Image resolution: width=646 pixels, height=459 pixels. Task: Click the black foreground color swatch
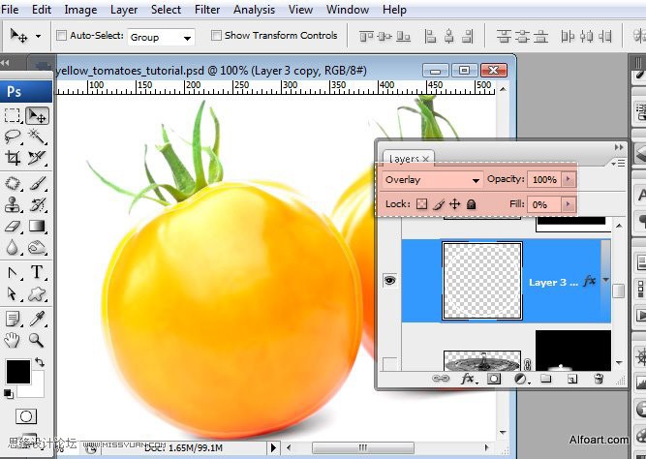coord(18,372)
